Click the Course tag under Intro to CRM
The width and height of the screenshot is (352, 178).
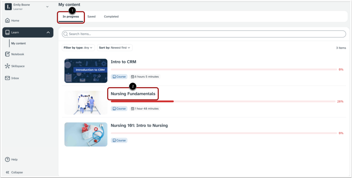[119, 77]
